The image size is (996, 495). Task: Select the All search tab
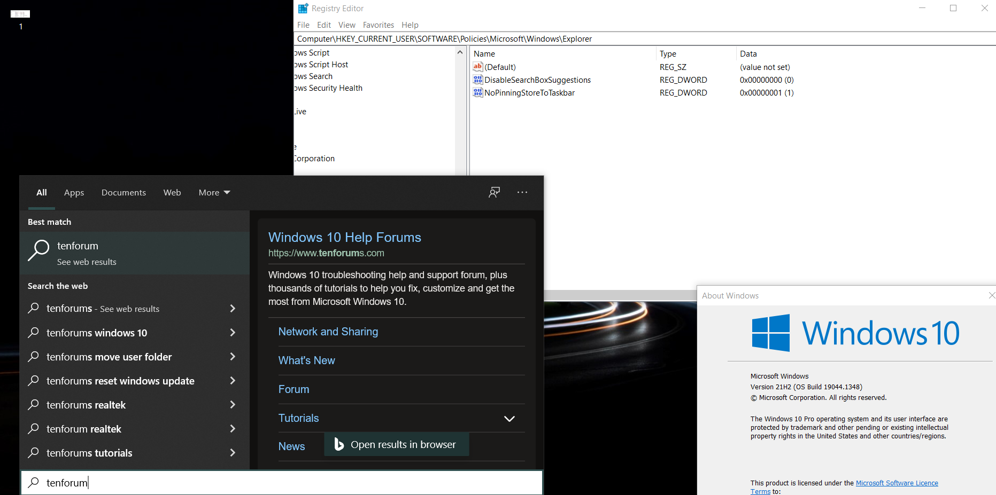coord(42,192)
